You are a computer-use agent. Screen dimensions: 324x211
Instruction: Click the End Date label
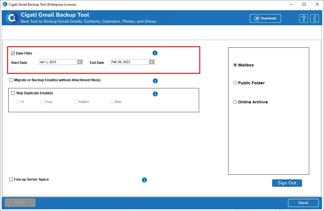click(97, 63)
